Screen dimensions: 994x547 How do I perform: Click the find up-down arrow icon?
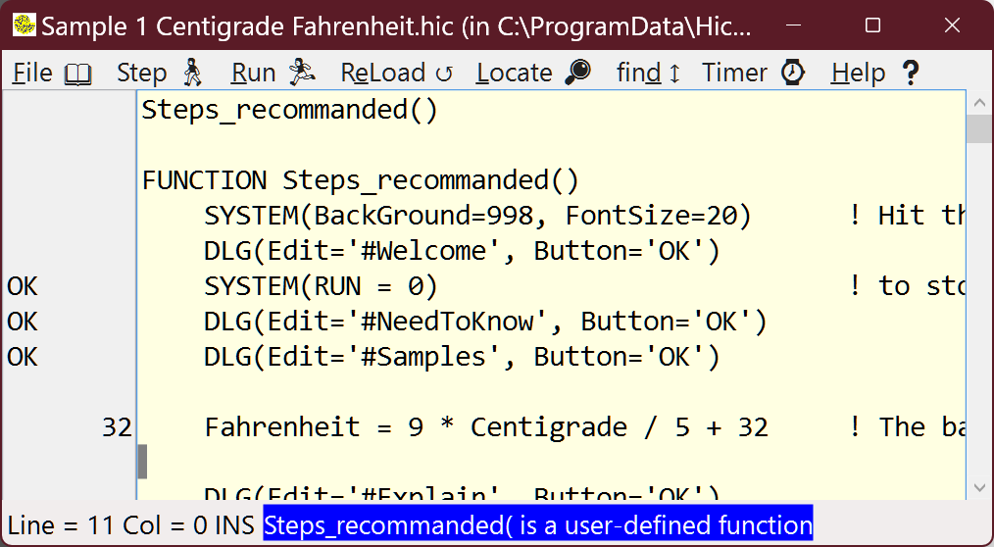point(674,74)
